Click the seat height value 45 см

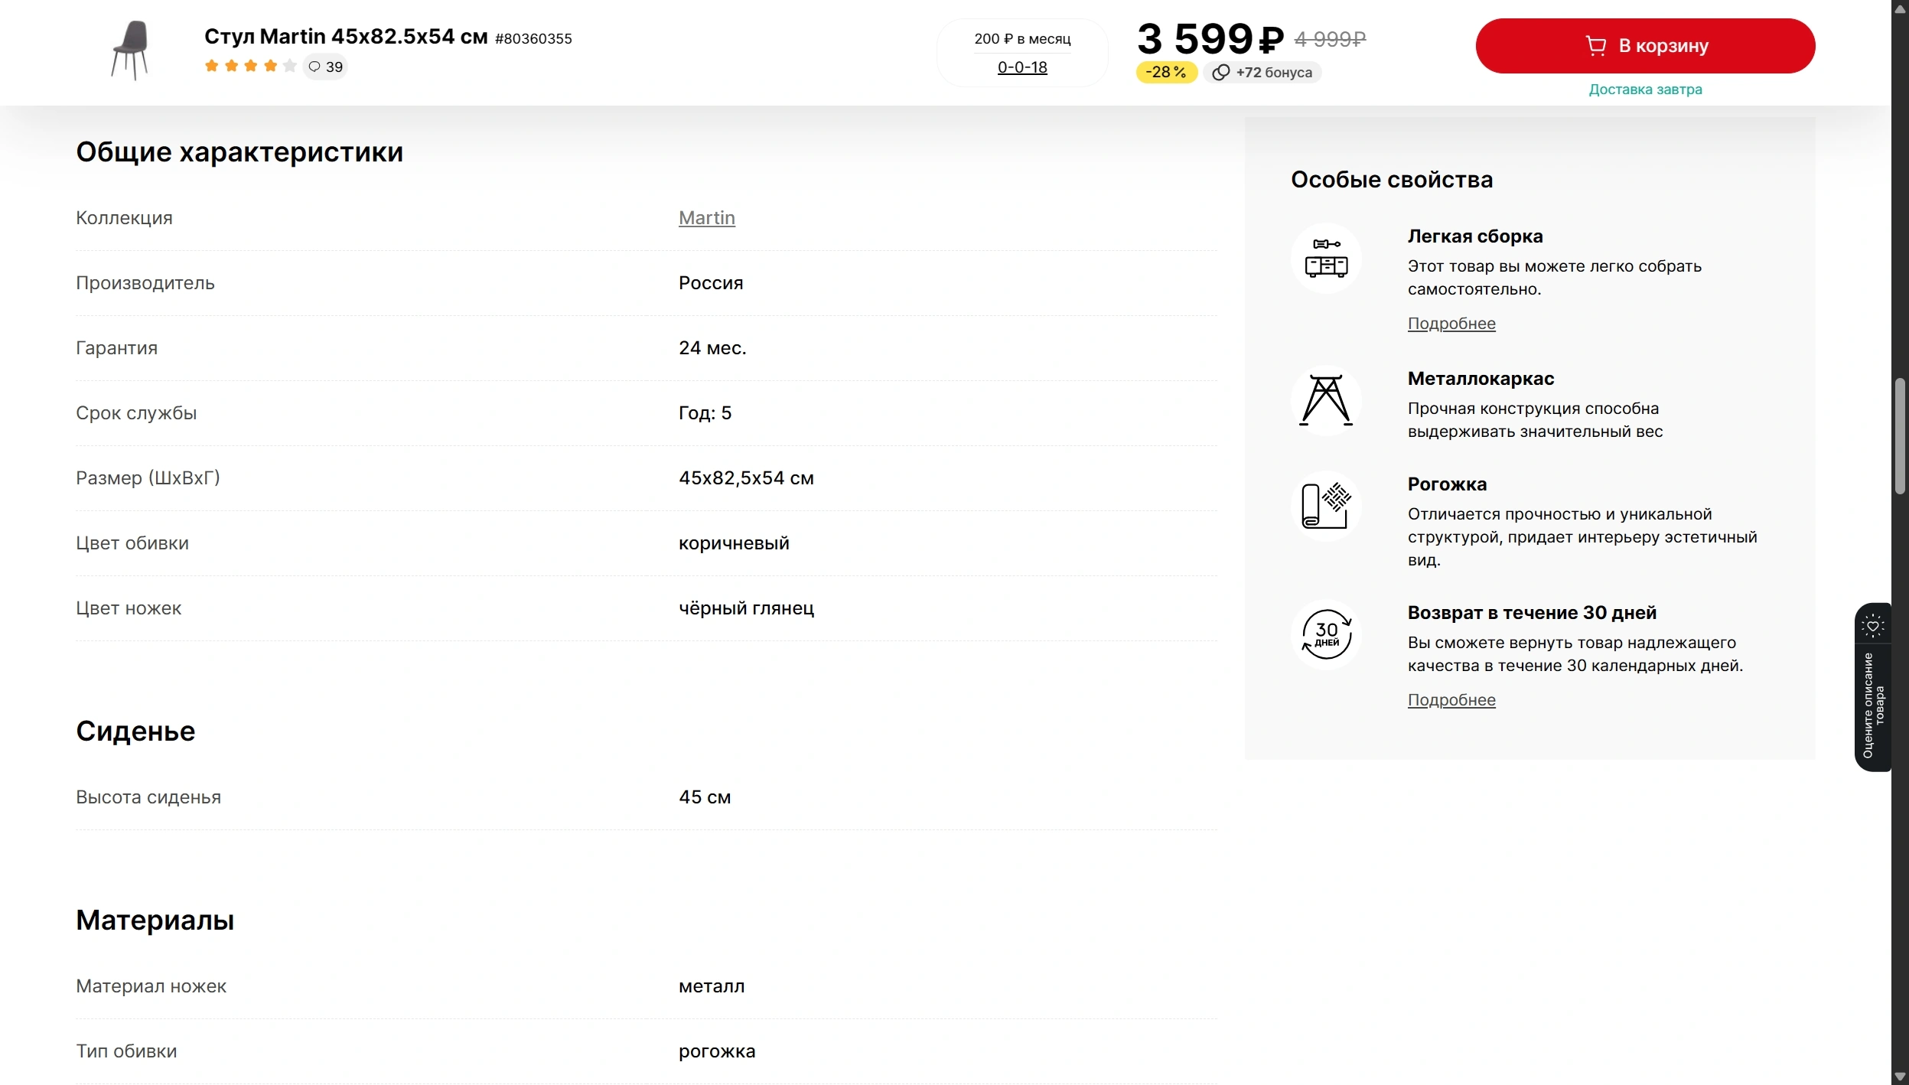click(705, 797)
